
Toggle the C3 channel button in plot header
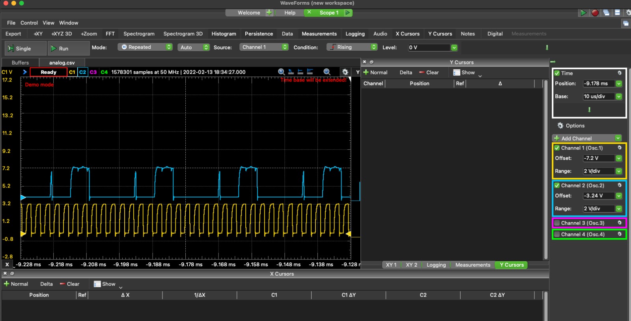93,72
